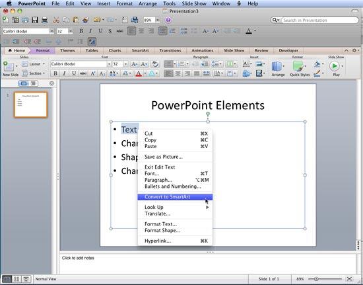Choose Format Shape in context menu
The height and width of the screenshot is (285, 363).
coord(175,230)
